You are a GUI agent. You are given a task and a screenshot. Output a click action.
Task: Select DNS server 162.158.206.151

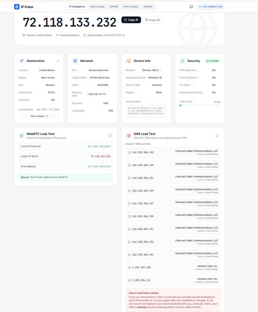point(173,255)
